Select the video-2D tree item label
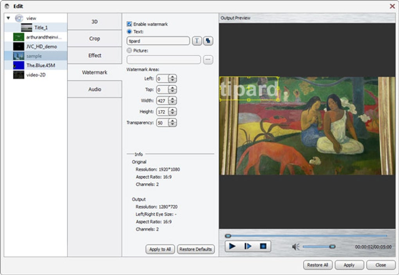 (36, 75)
